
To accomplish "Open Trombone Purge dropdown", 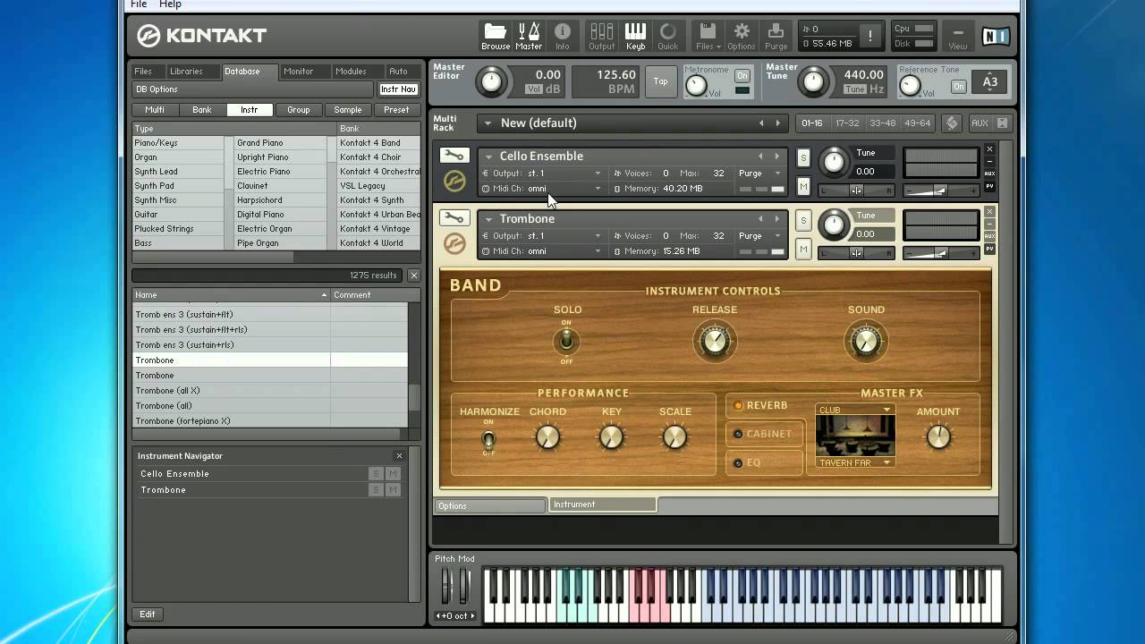I will [759, 236].
